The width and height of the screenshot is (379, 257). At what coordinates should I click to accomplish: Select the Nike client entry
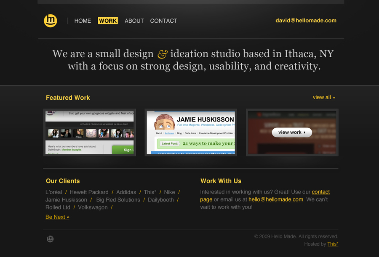(169, 192)
